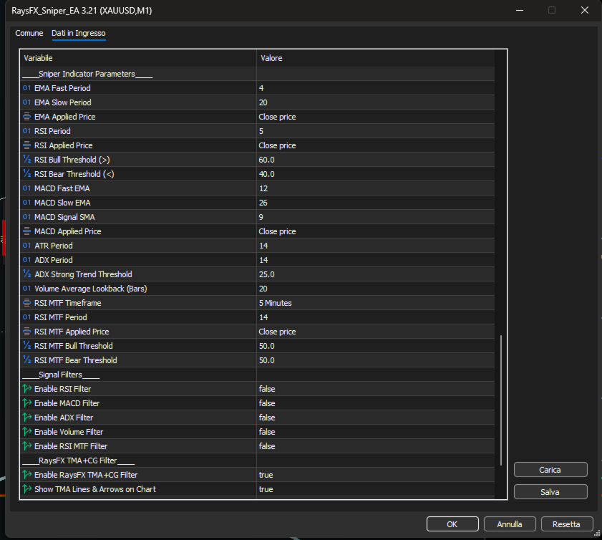Click the boolean arrow icon beside Enable MACD Filter
Image resolution: width=602 pixels, height=540 pixels.
pyautogui.click(x=27, y=403)
